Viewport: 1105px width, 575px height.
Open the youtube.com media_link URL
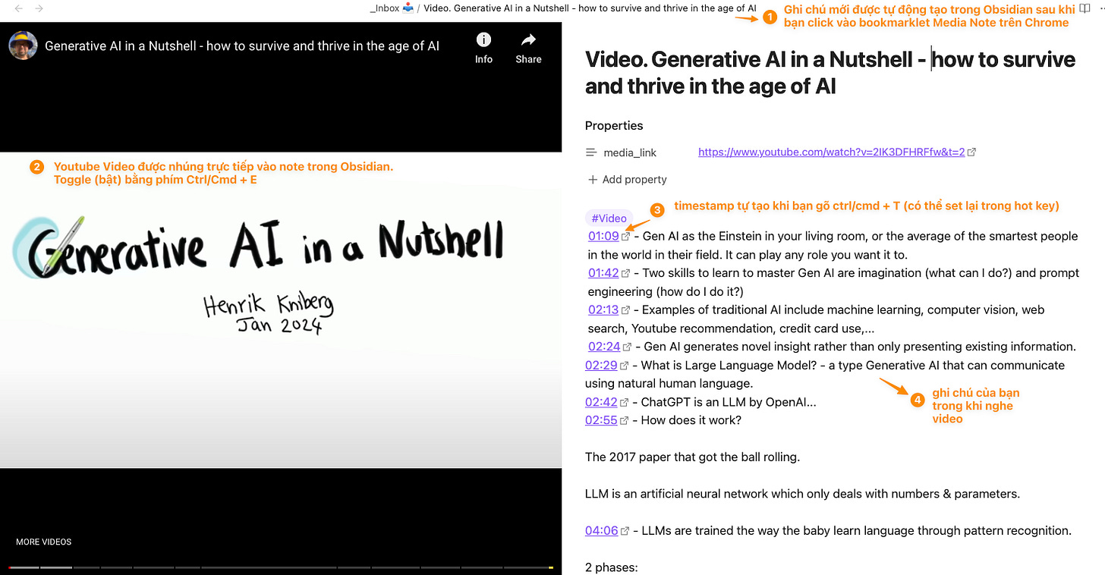point(831,152)
